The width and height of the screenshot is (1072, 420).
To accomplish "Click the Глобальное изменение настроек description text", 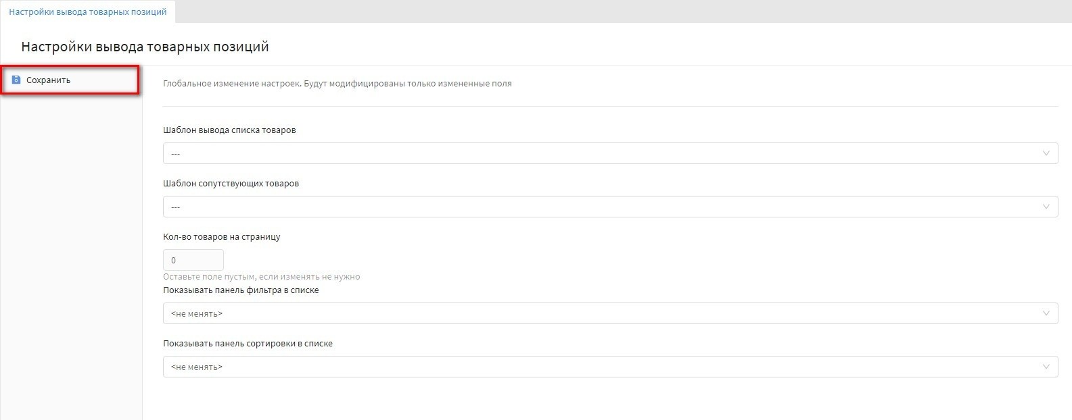I will click(337, 84).
